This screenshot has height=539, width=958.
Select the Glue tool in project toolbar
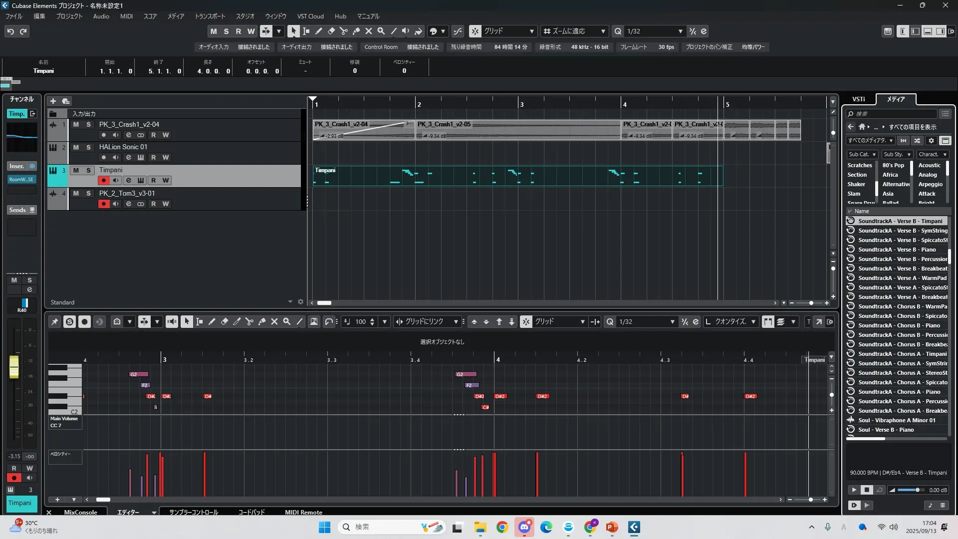(x=356, y=31)
